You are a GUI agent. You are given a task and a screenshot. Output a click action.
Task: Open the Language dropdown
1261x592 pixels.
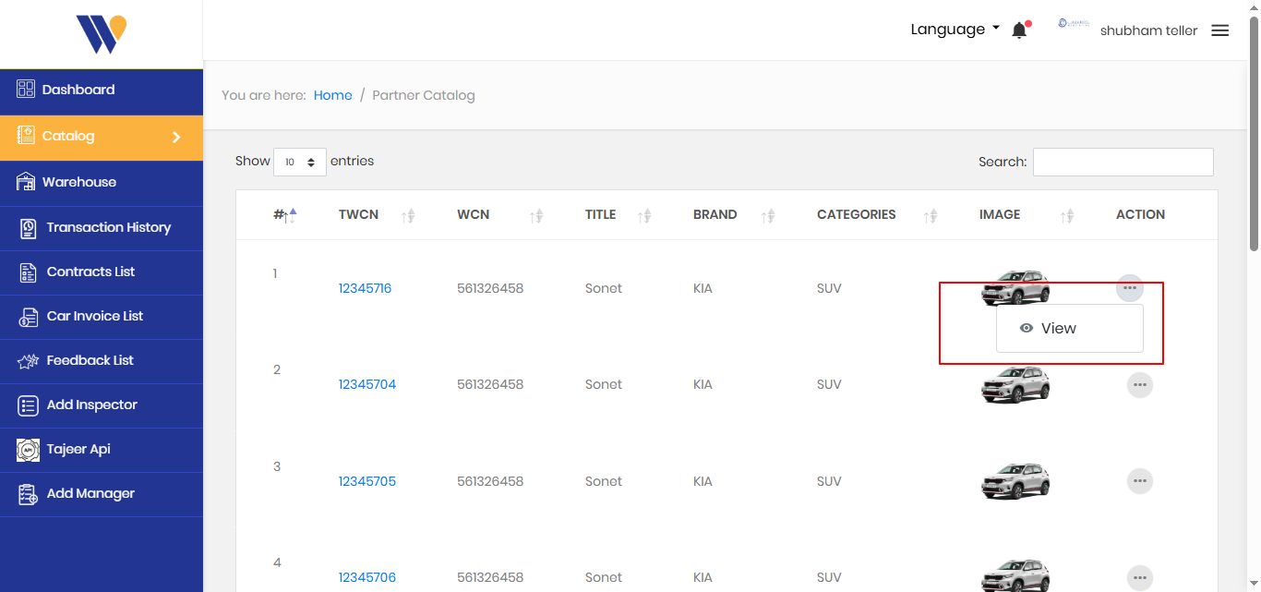coord(955,30)
